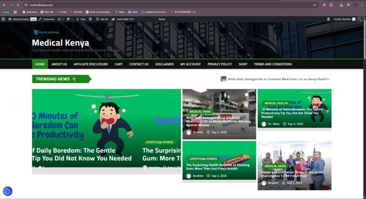366x199 pixels.
Task: Click the browser forward arrow
Action: coord(11,5)
